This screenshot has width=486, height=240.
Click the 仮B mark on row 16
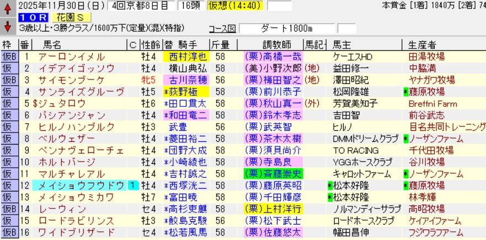[9, 232]
